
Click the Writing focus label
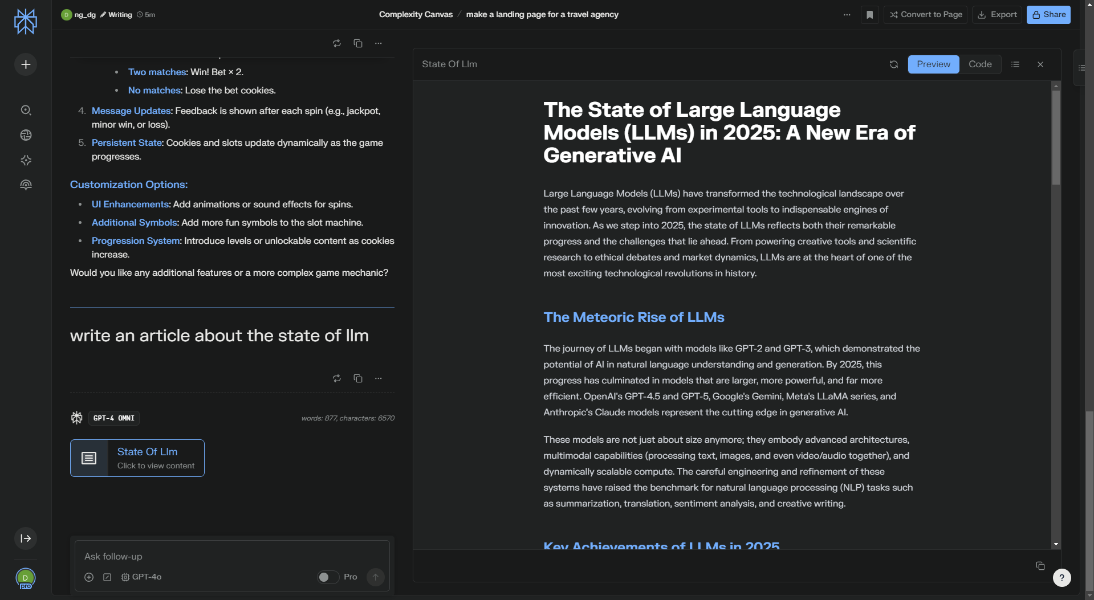[x=116, y=15]
